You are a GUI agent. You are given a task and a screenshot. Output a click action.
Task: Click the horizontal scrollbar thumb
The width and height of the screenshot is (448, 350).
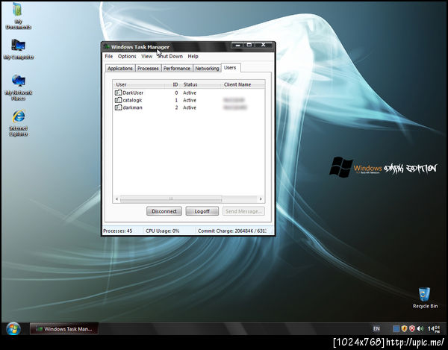click(171, 199)
